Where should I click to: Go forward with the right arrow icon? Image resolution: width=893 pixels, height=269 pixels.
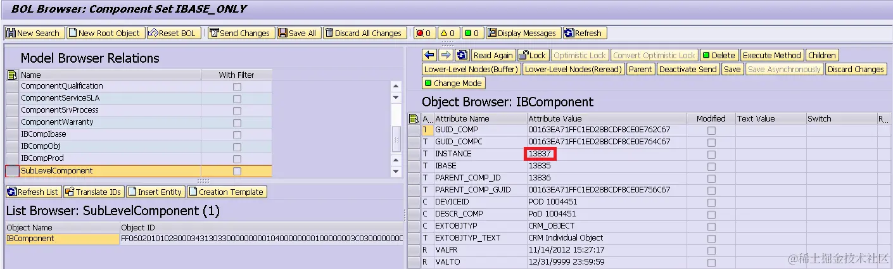coord(446,55)
